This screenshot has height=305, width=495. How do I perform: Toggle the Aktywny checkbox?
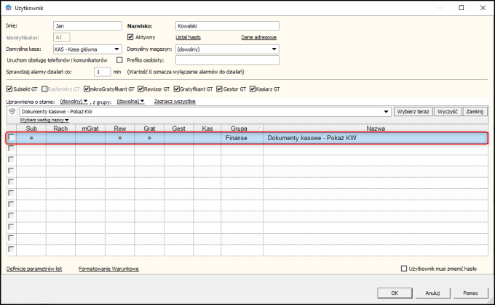click(130, 37)
